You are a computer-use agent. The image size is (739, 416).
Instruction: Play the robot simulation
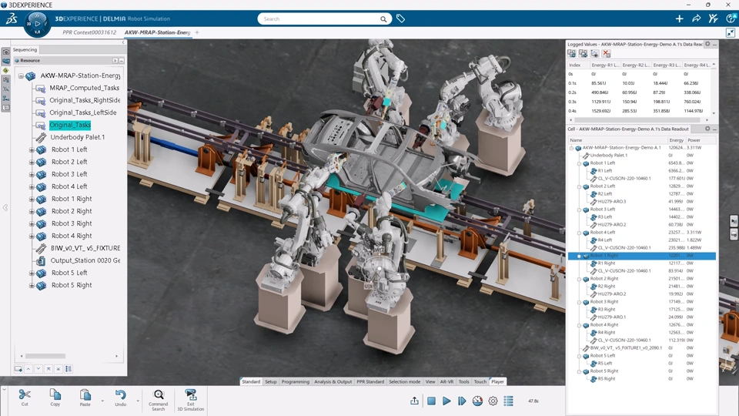(x=446, y=401)
